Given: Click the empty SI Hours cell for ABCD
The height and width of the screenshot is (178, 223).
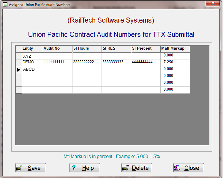Looking at the screenshot, I should click(x=87, y=70).
